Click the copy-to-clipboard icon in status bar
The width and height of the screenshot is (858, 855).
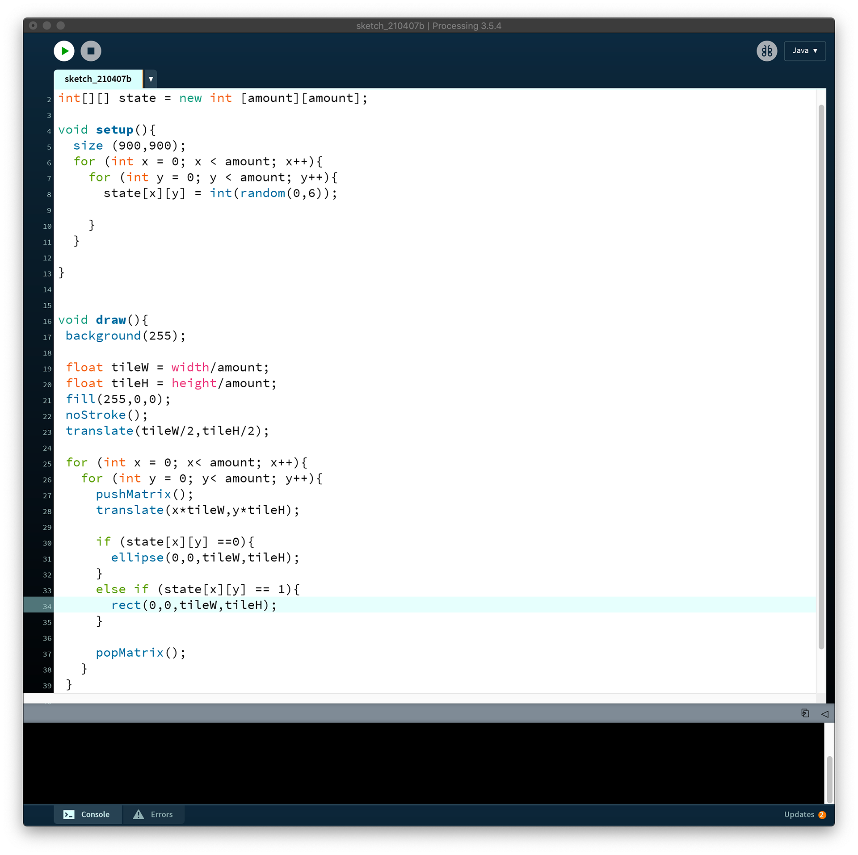click(805, 713)
